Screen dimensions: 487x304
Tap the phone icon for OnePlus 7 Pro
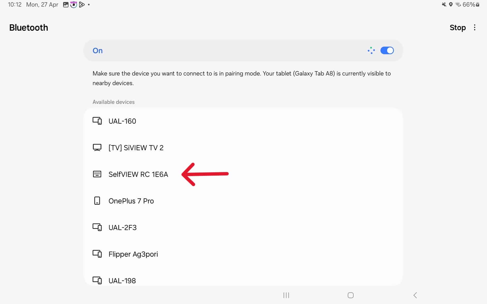(x=97, y=201)
